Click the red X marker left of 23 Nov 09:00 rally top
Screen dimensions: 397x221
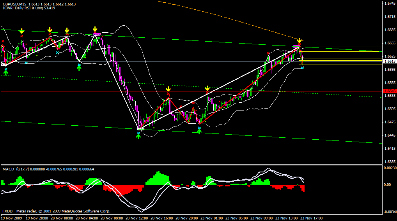[x=268, y=53]
